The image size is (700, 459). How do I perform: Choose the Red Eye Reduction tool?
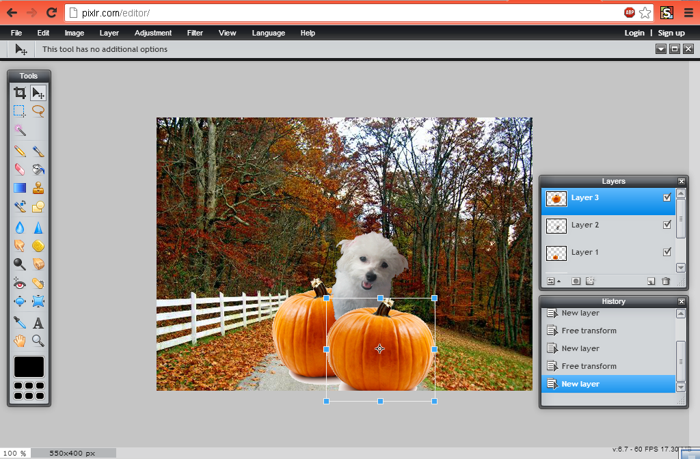[20, 283]
